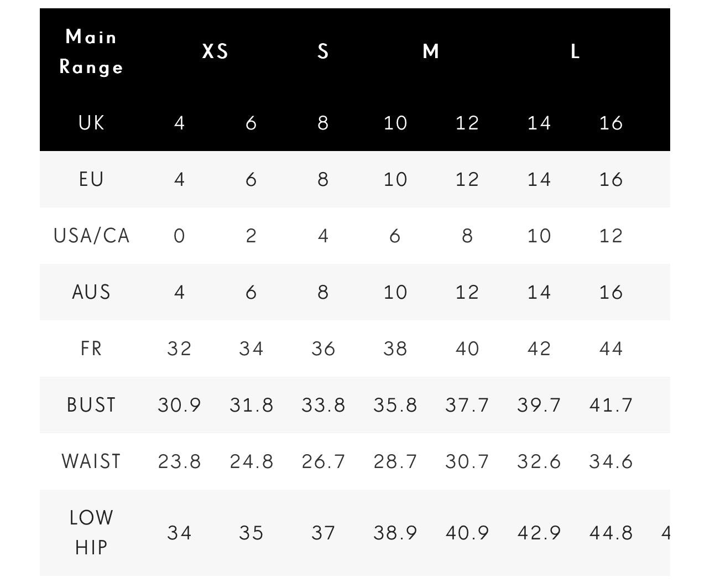Select the AUS row label

click(91, 292)
